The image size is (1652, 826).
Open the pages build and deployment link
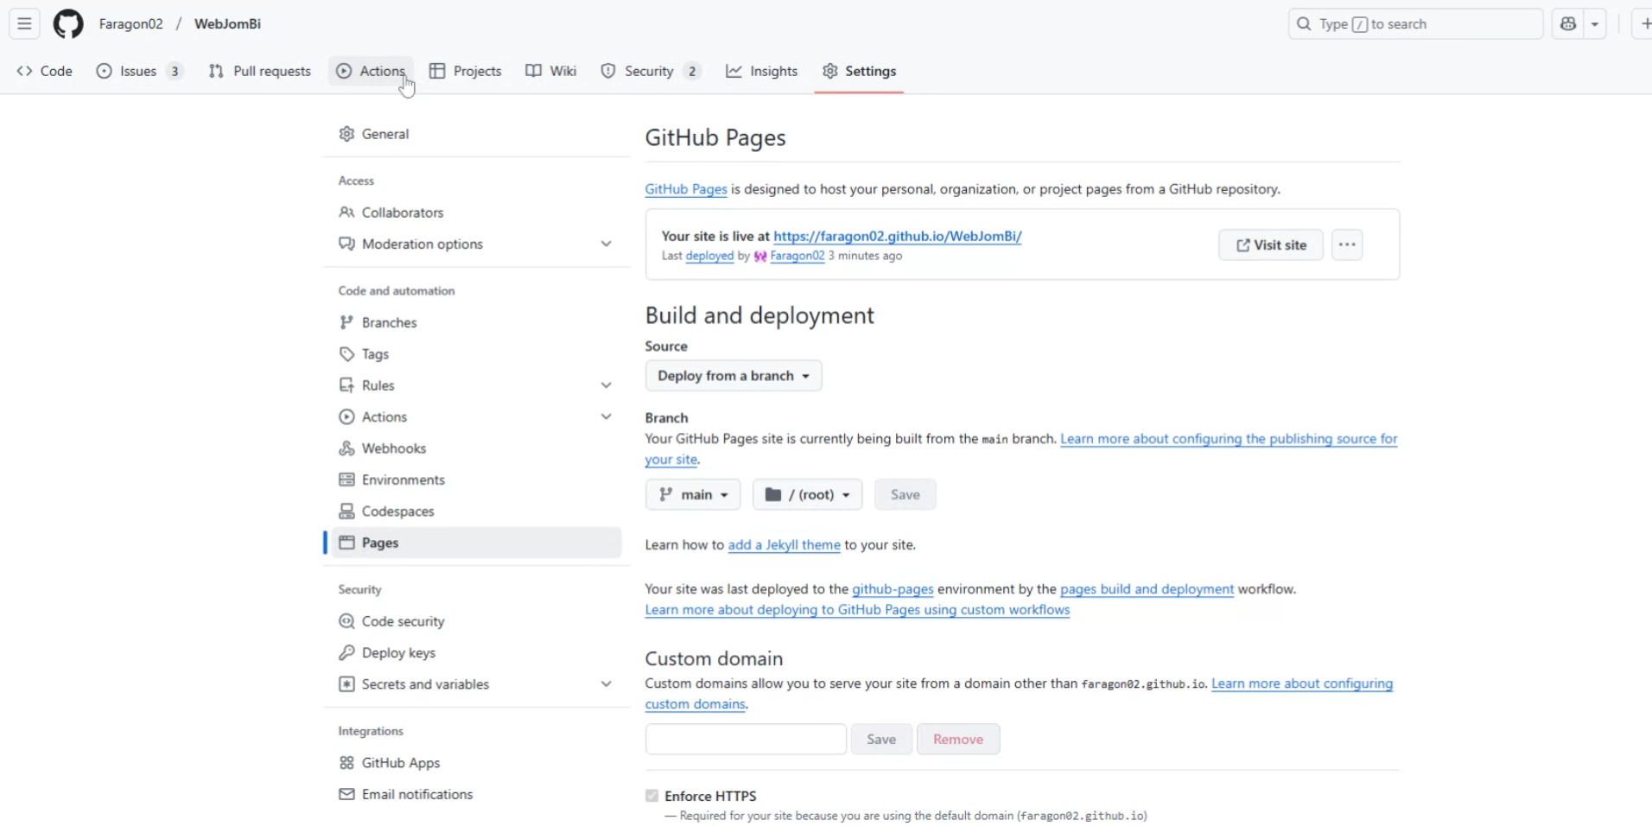1147,589
